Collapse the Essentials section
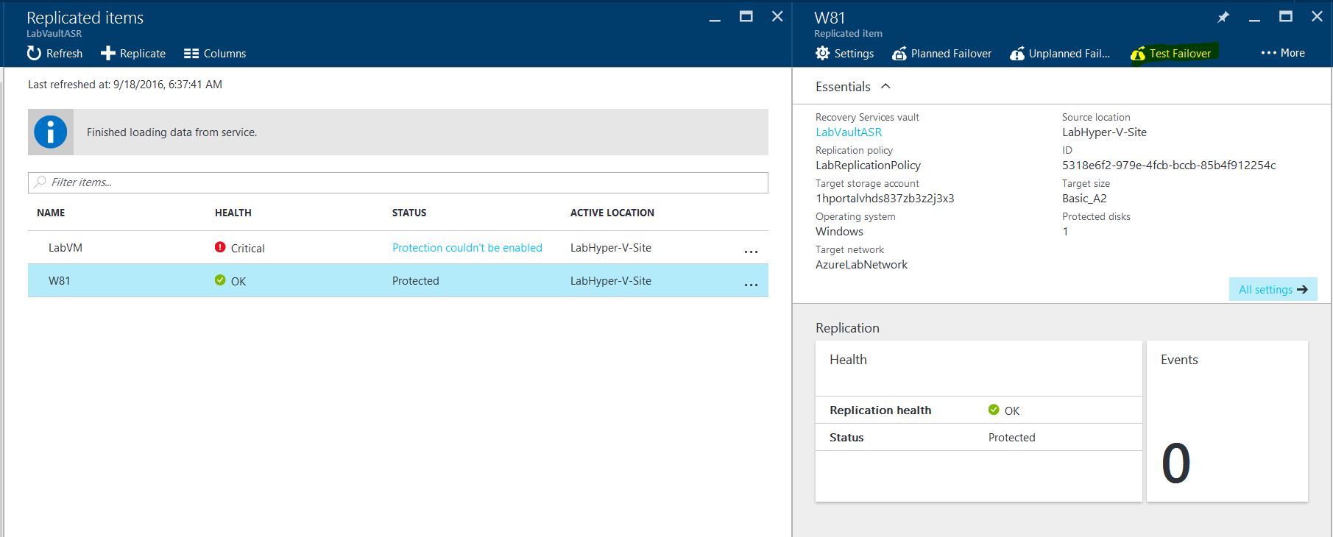 click(x=885, y=86)
